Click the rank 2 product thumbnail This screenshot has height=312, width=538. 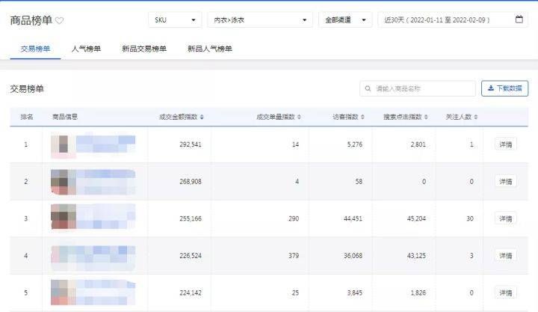click(64, 182)
